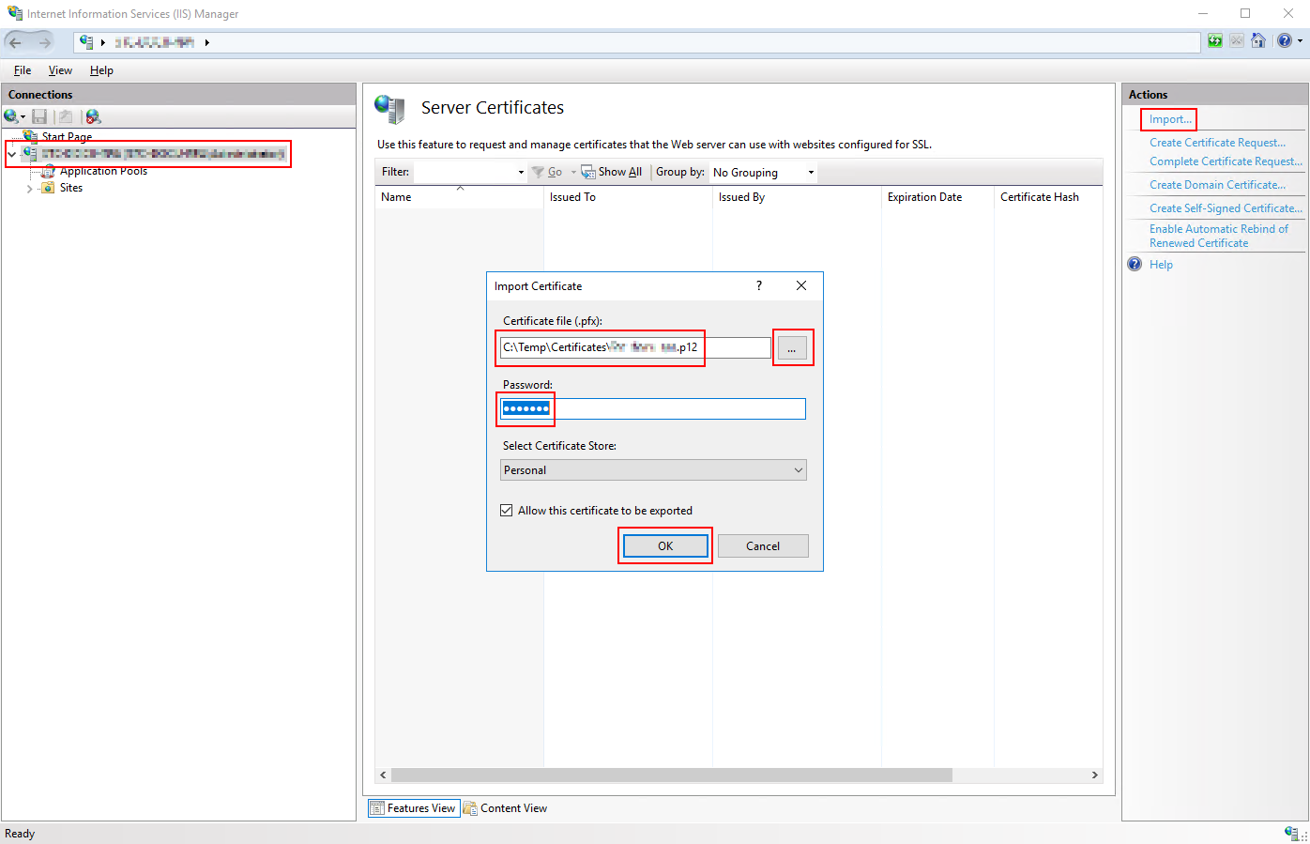Go to the Home page via house icon
This screenshot has width=1310, height=844.
tap(1257, 40)
